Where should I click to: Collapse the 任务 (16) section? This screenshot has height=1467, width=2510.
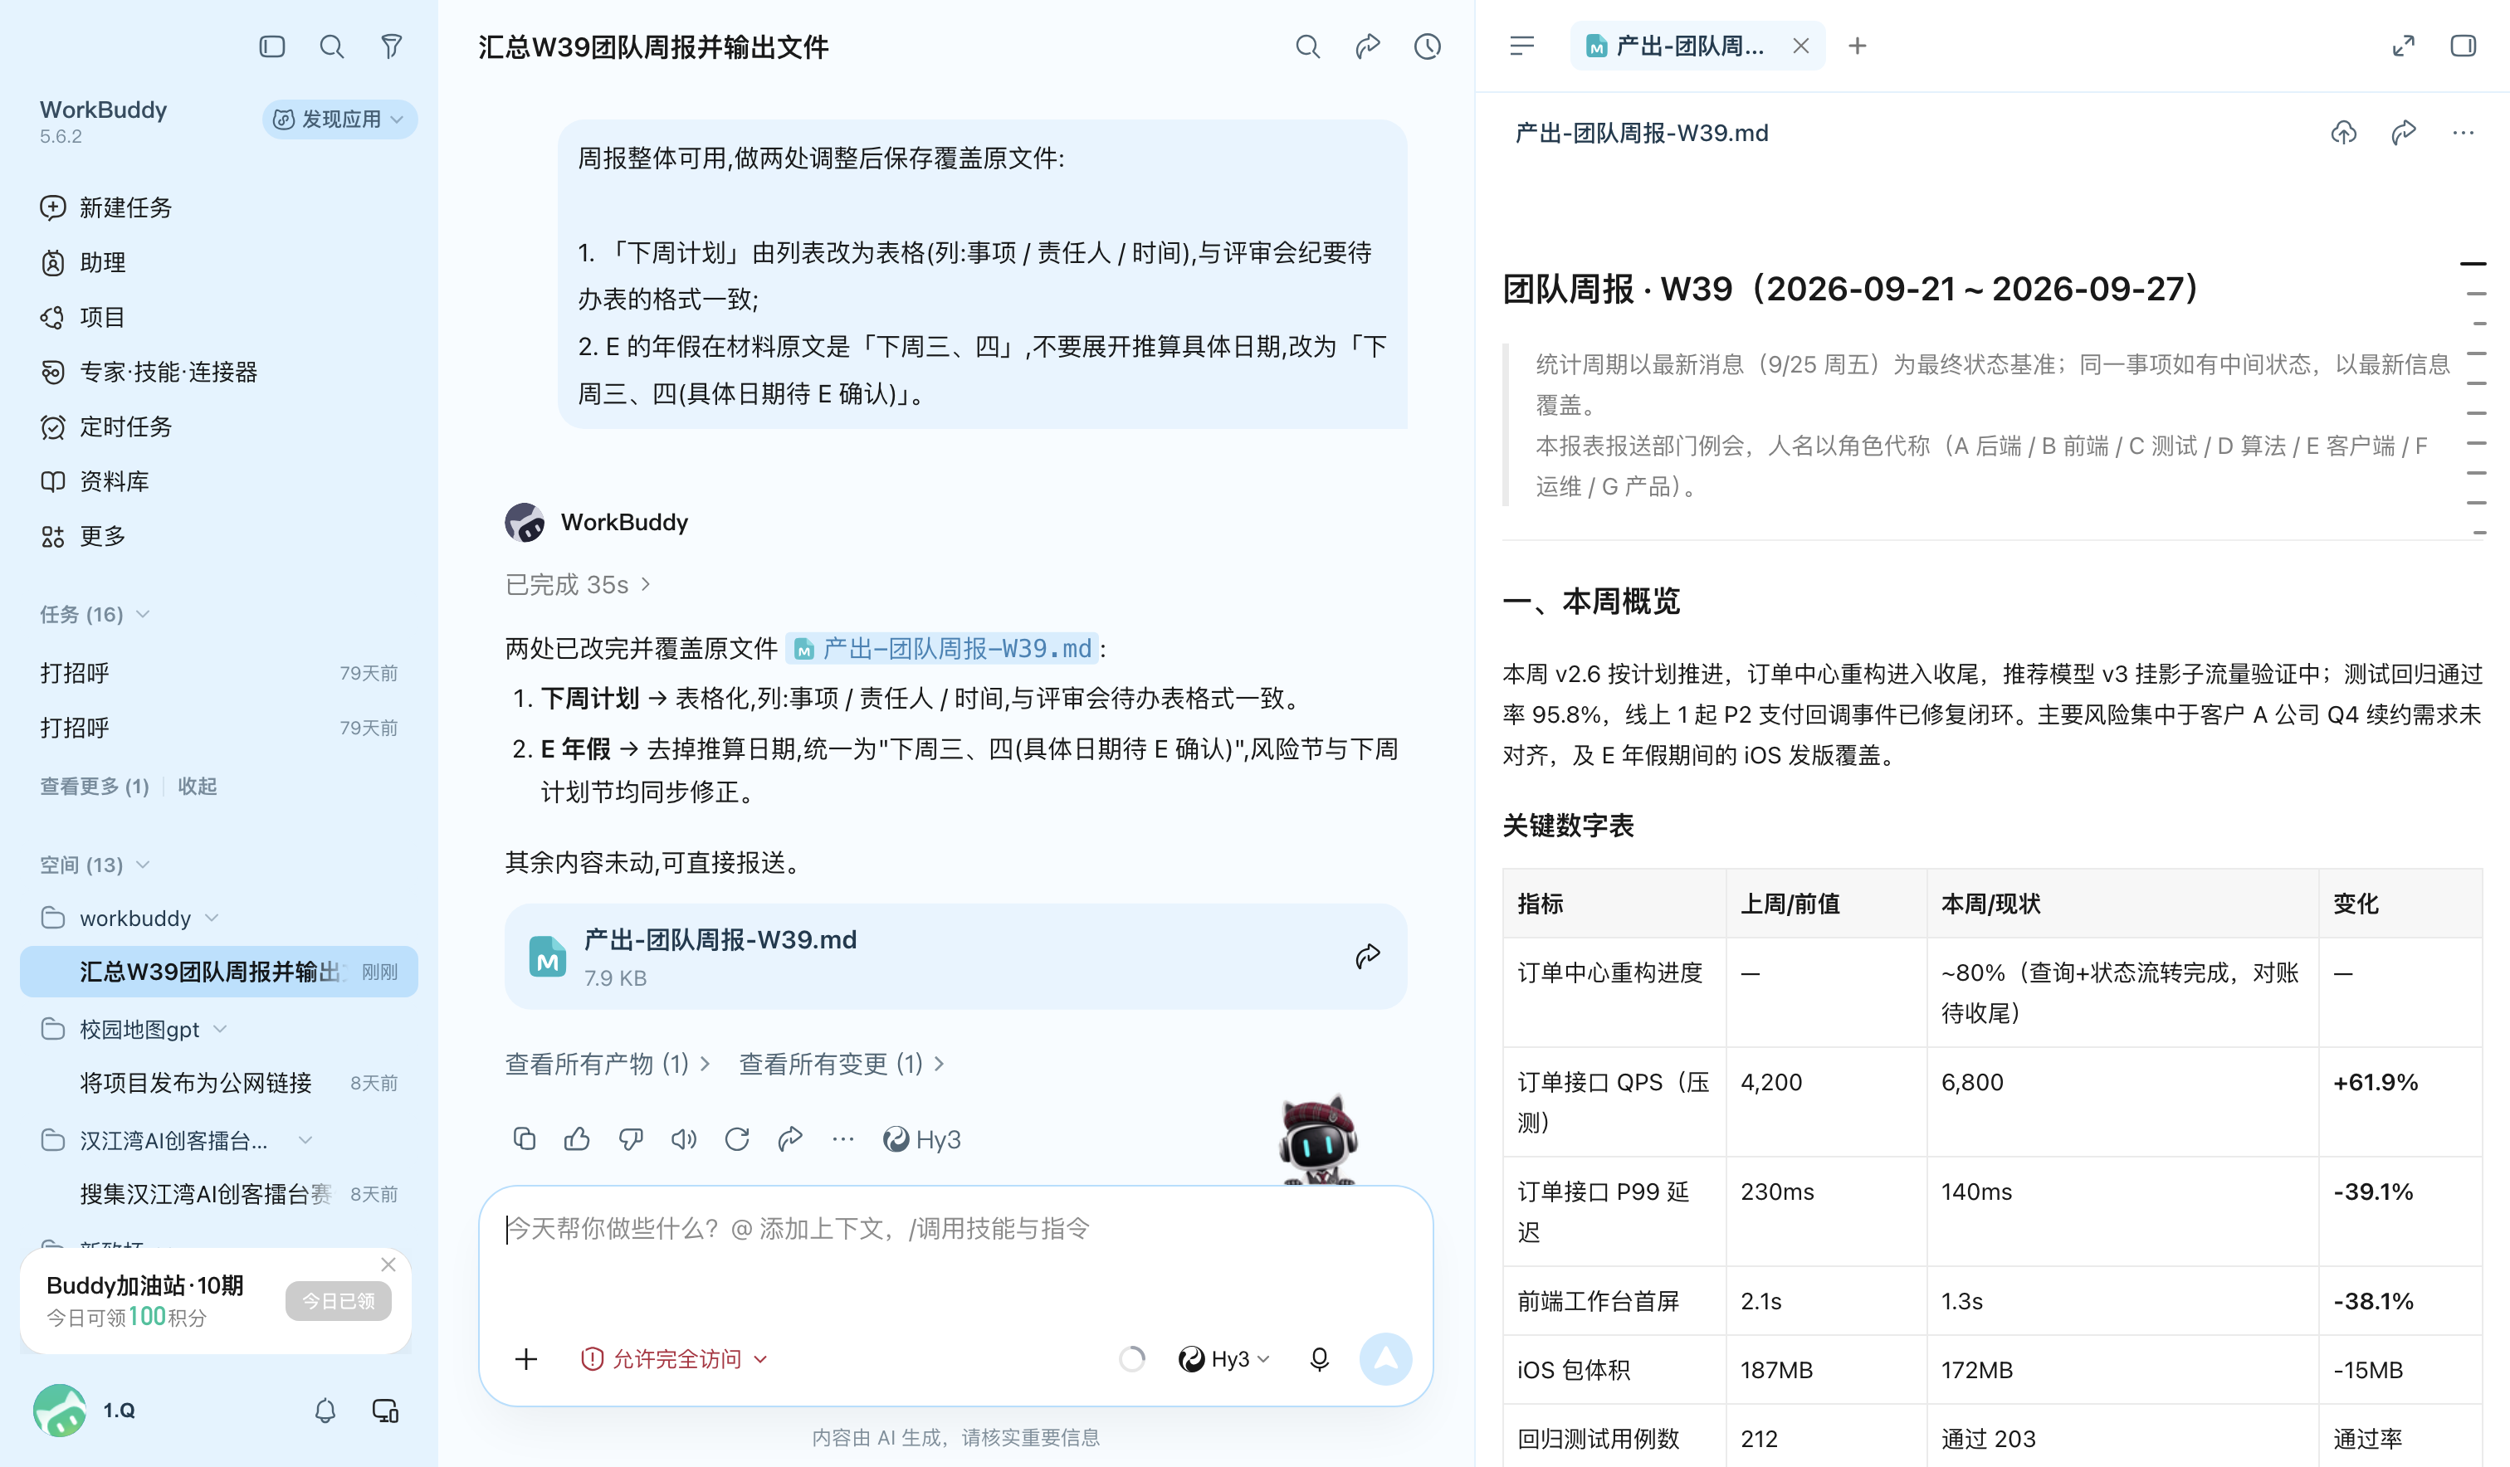[x=95, y=613]
